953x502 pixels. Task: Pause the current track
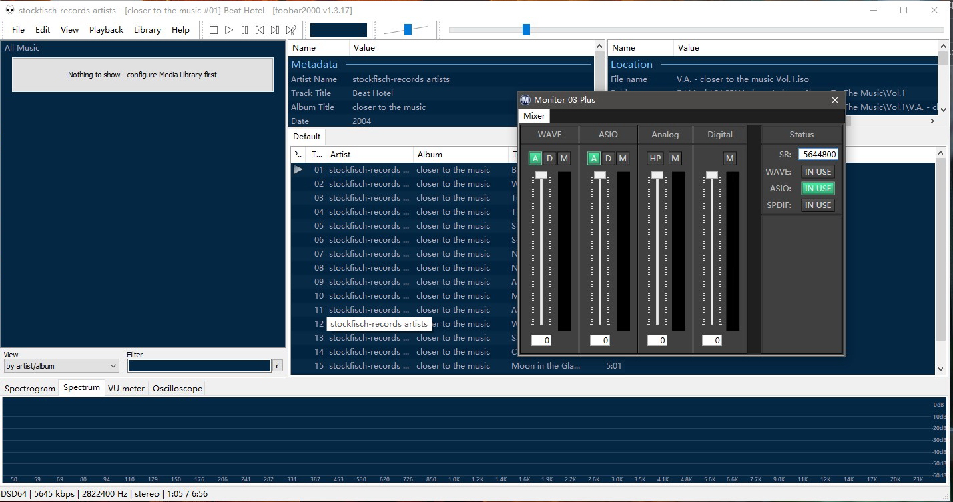(244, 30)
